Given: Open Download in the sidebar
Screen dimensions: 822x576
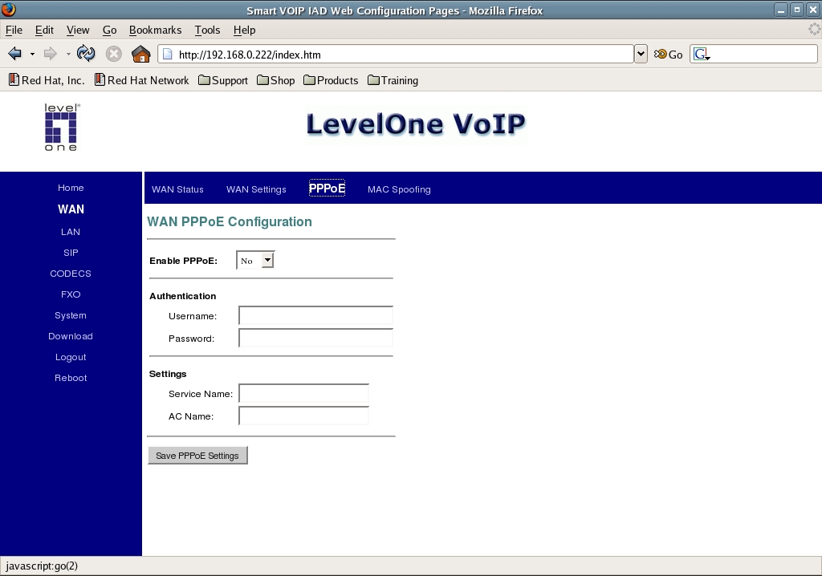Looking at the screenshot, I should (x=71, y=336).
